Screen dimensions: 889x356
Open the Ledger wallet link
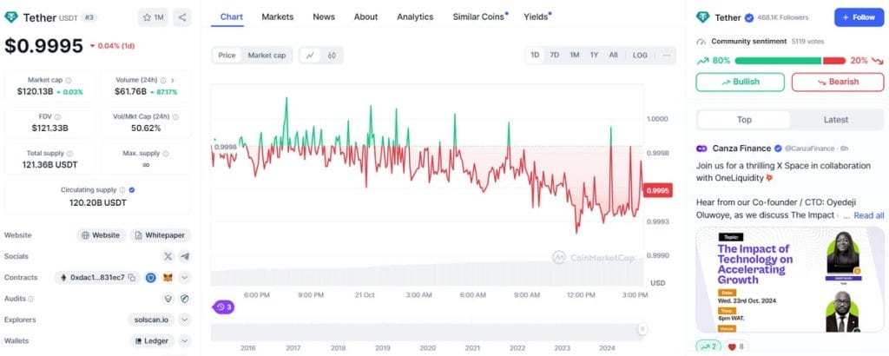click(152, 341)
